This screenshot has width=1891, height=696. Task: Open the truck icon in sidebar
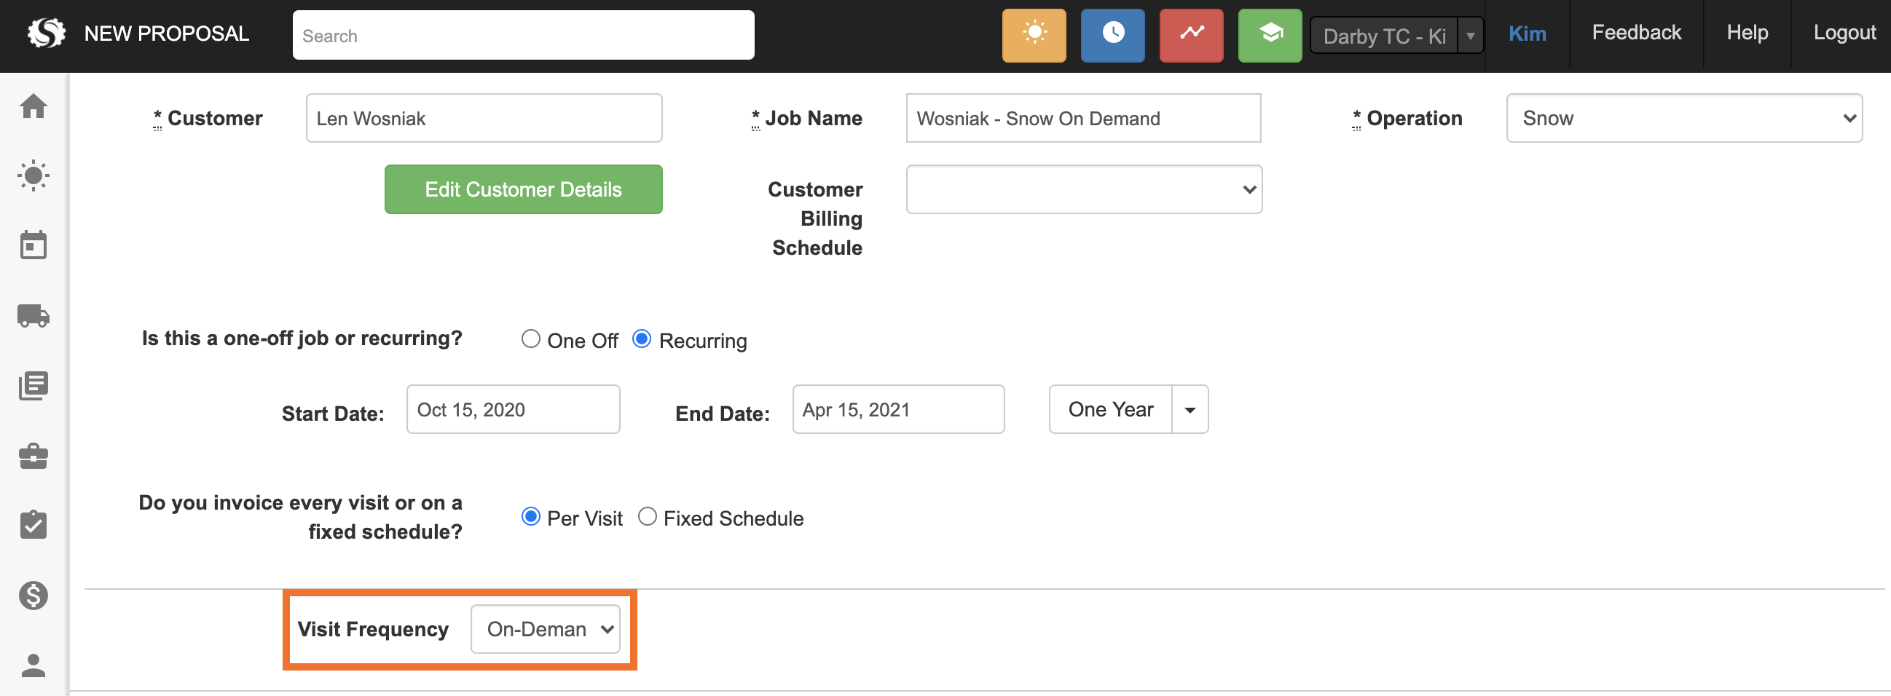pyautogui.click(x=34, y=315)
